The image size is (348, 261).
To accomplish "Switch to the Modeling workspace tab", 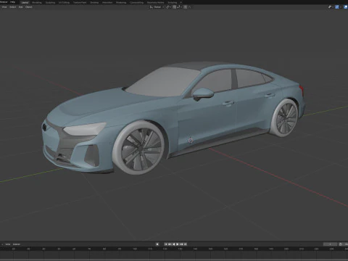I will [37, 2].
